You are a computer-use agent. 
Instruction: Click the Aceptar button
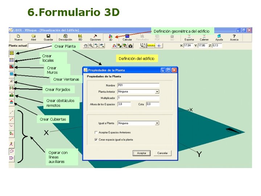141,153
